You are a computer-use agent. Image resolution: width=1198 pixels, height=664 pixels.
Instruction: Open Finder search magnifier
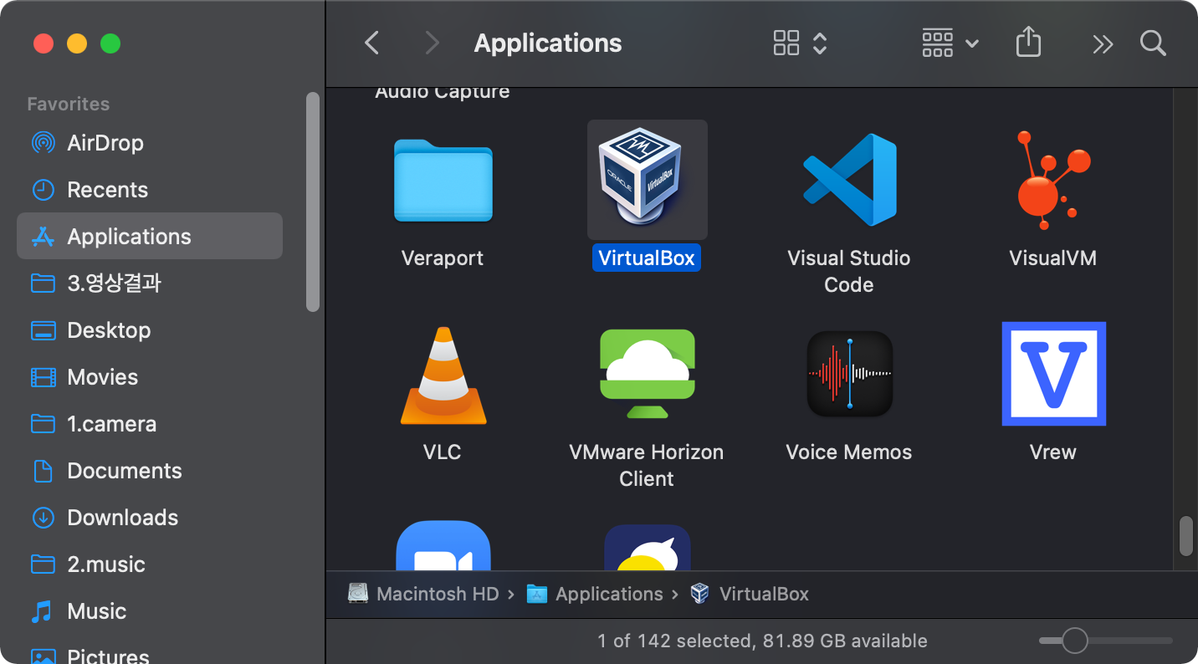(1153, 43)
